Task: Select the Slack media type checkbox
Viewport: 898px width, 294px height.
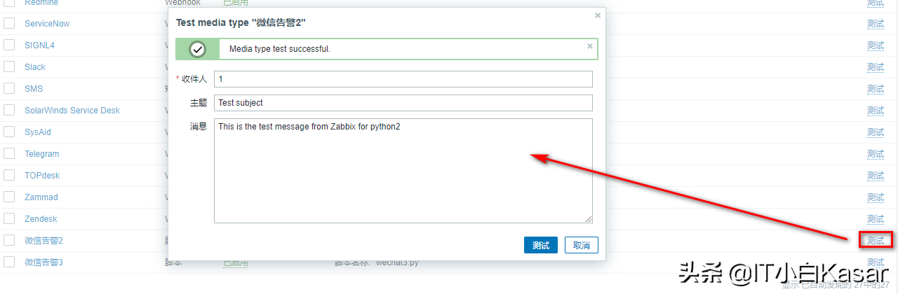Action: click(9, 66)
